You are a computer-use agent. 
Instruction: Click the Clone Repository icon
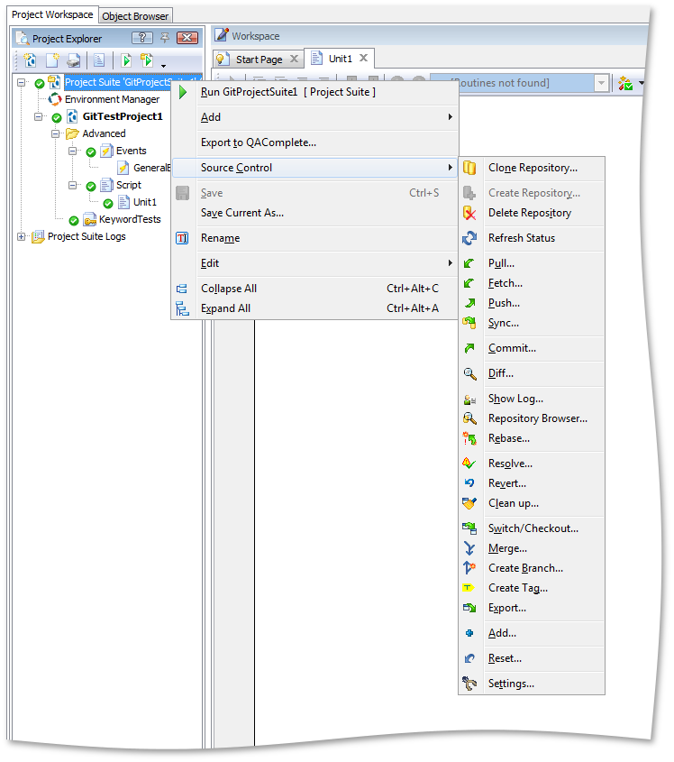[x=469, y=168]
